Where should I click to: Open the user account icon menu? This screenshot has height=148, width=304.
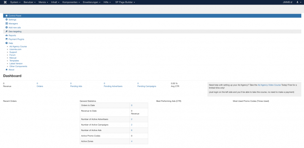click(298, 2)
